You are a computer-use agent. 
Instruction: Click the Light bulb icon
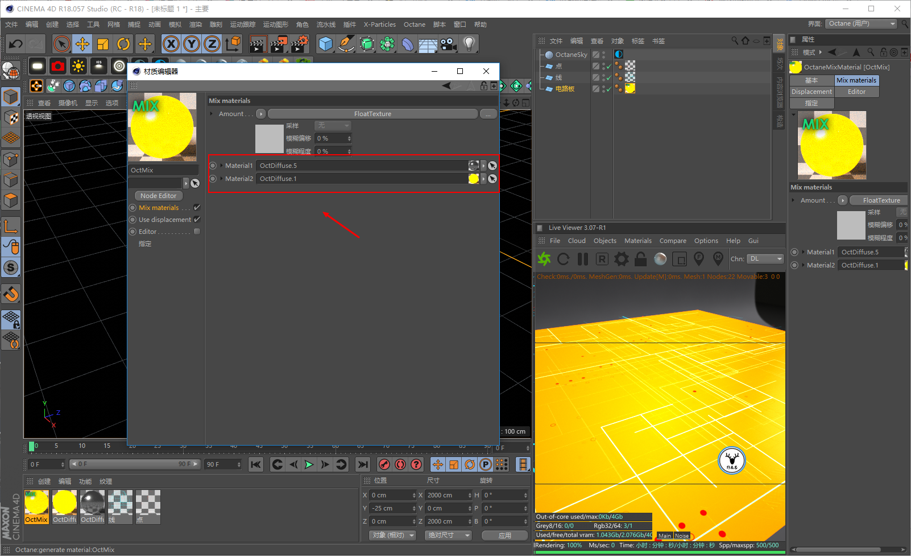pyautogui.click(x=469, y=44)
